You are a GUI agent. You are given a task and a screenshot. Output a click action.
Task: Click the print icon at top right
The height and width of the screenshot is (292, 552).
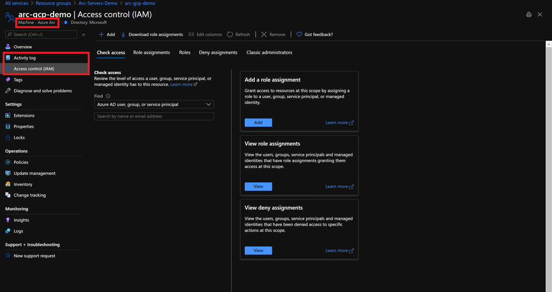click(529, 14)
